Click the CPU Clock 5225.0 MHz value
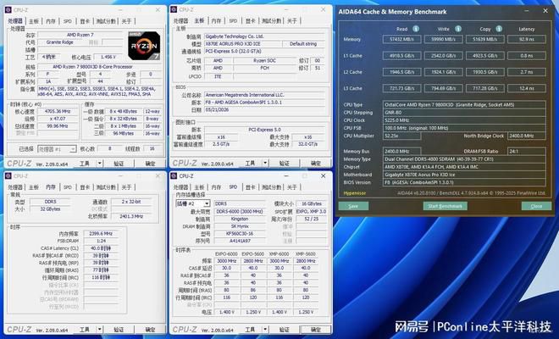Image resolution: width=559 pixels, height=339 pixels. (464, 120)
